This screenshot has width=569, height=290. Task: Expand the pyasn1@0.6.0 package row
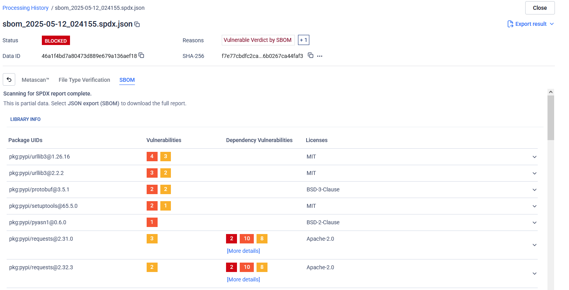pyautogui.click(x=535, y=223)
